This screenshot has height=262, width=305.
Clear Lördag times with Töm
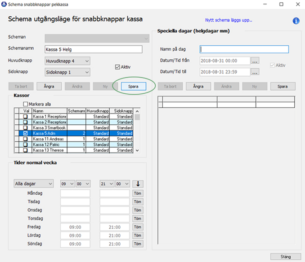tap(138, 236)
